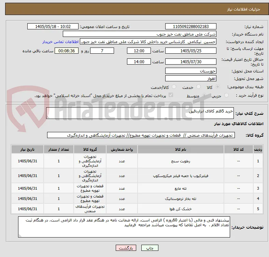
Task: Select the جزیی purchase type radio
Action: (x=226, y=95)
